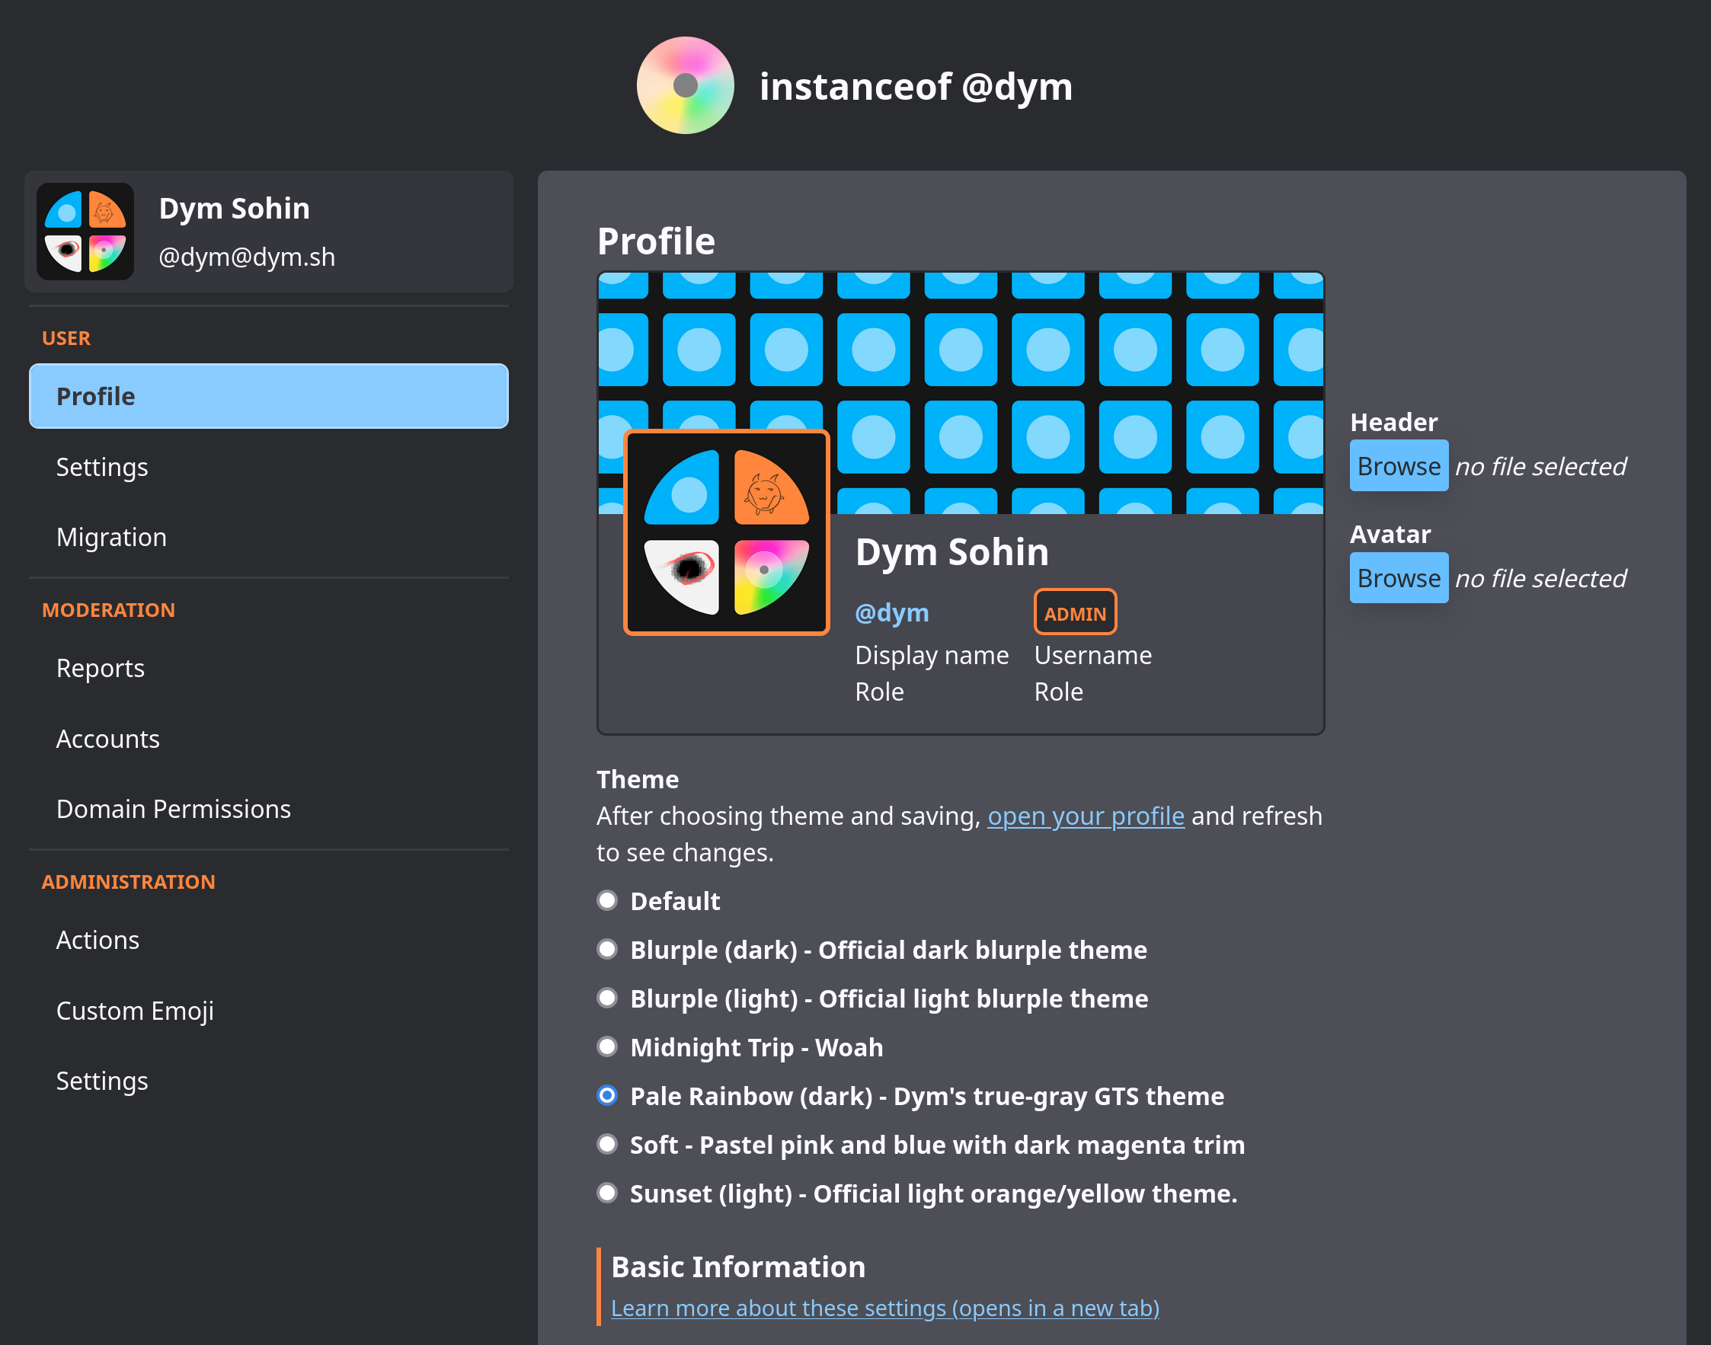Click the rainbow disc instance logo
This screenshot has width=1711, height=1345.
pos(685,85)
